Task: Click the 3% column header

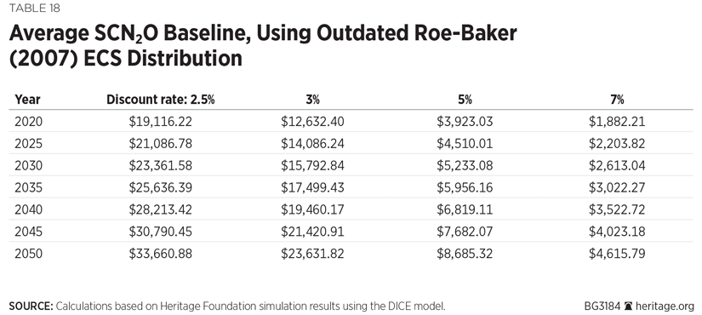Action: (312, 100)
